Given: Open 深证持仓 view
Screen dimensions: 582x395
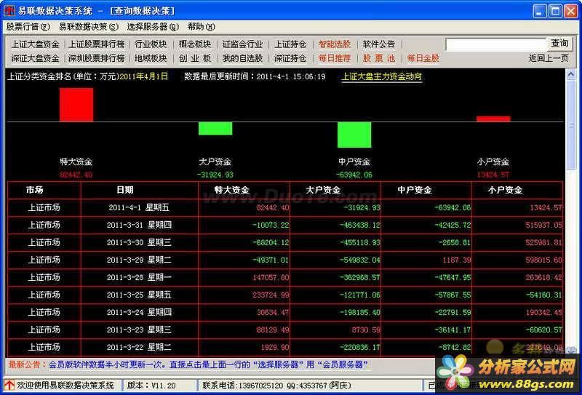Looking at the screenshot, I should click(x=290, y=58).
